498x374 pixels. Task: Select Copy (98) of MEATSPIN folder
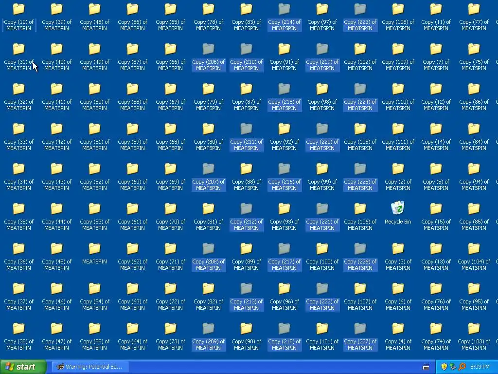point(322,96)
